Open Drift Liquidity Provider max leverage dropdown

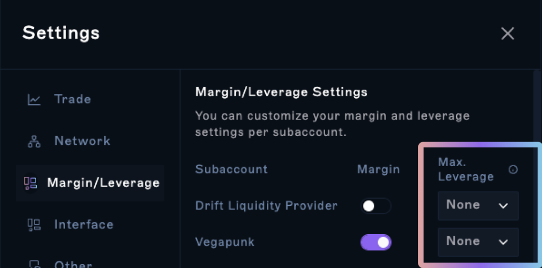tap(478, 206)
